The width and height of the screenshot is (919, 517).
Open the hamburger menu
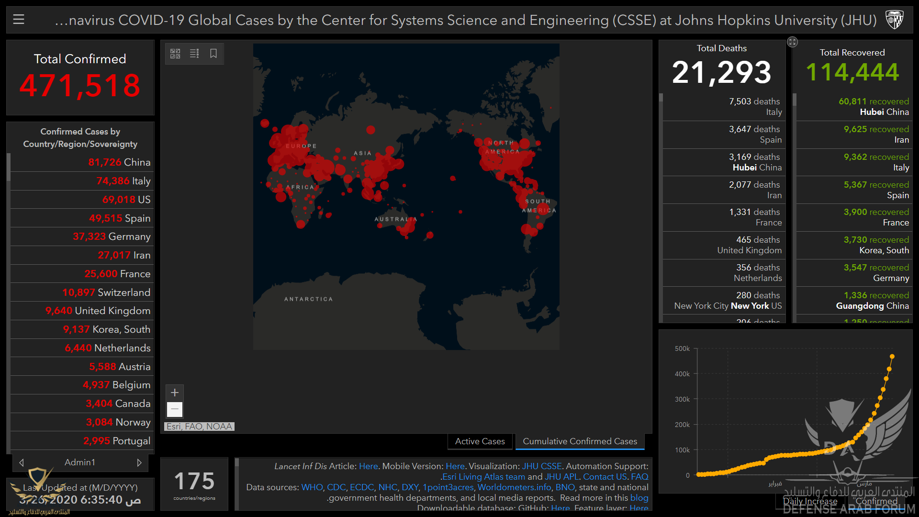click(19, 20)
